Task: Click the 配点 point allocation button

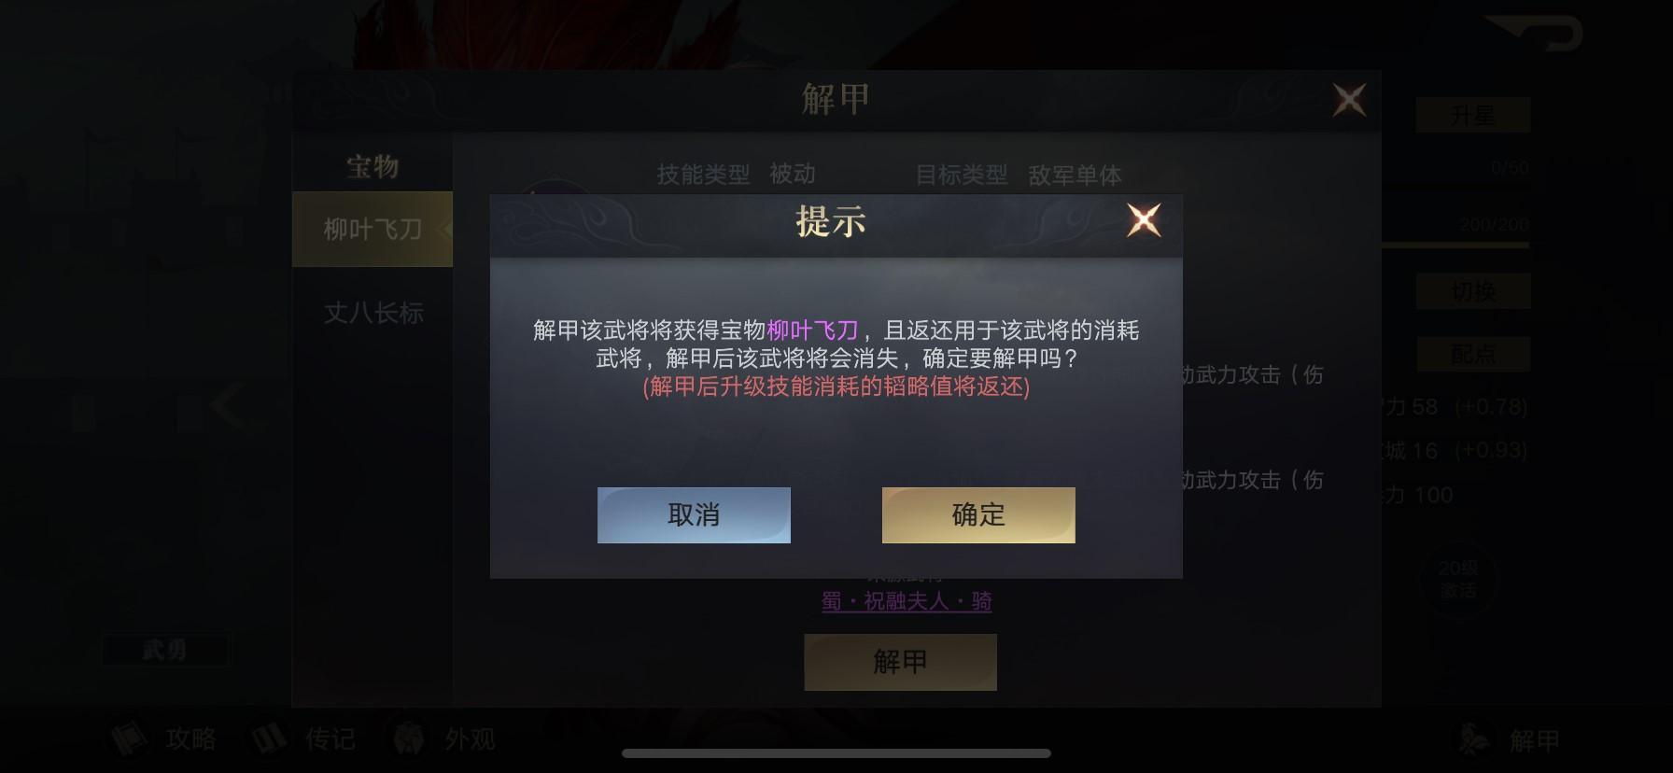Action: point(1473,355)
